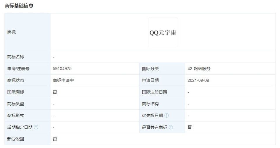The image size is (280, 148).
Task: Click the 申请日期 label cell
Action: coord(150,80)
